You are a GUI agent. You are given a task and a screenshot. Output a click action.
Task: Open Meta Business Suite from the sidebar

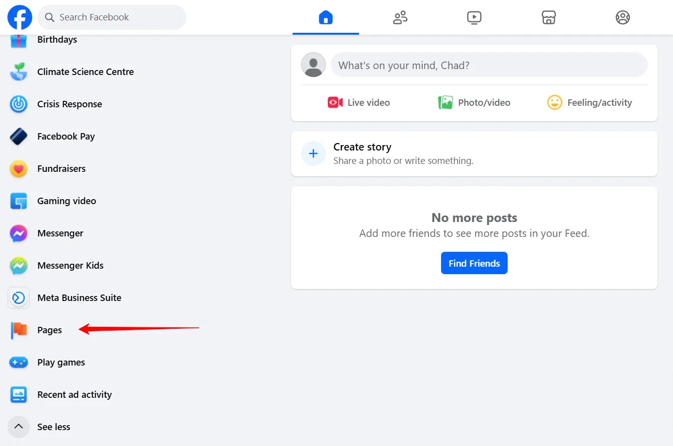pyautogui.click(x=79, y=297)
